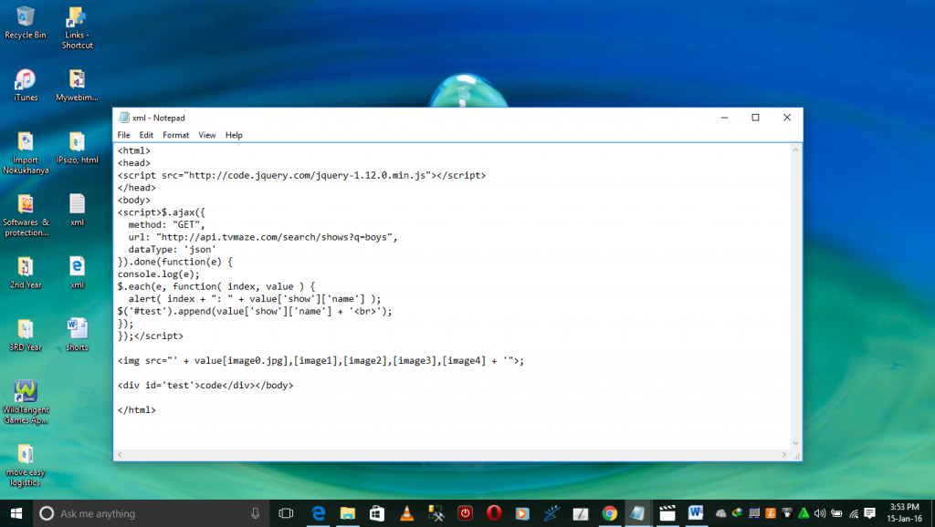The width and height of the screenshot is (935, 527).
Task: Select the 2nd Year desktop folder
Action: pos(25,273)
